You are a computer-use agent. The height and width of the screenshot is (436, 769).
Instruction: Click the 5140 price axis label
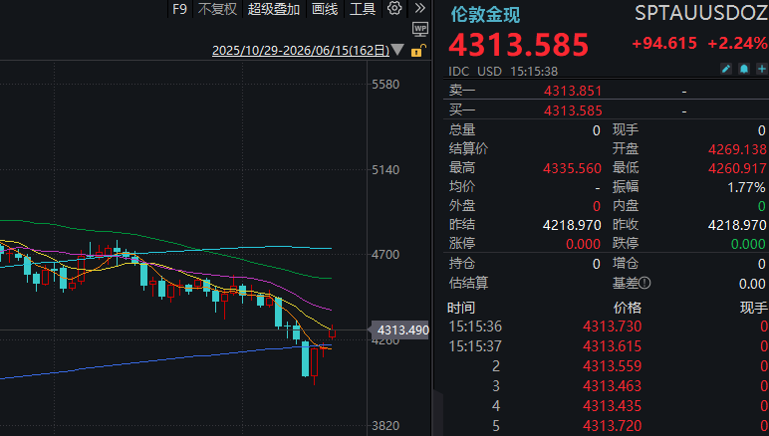[x=385, y=170]
